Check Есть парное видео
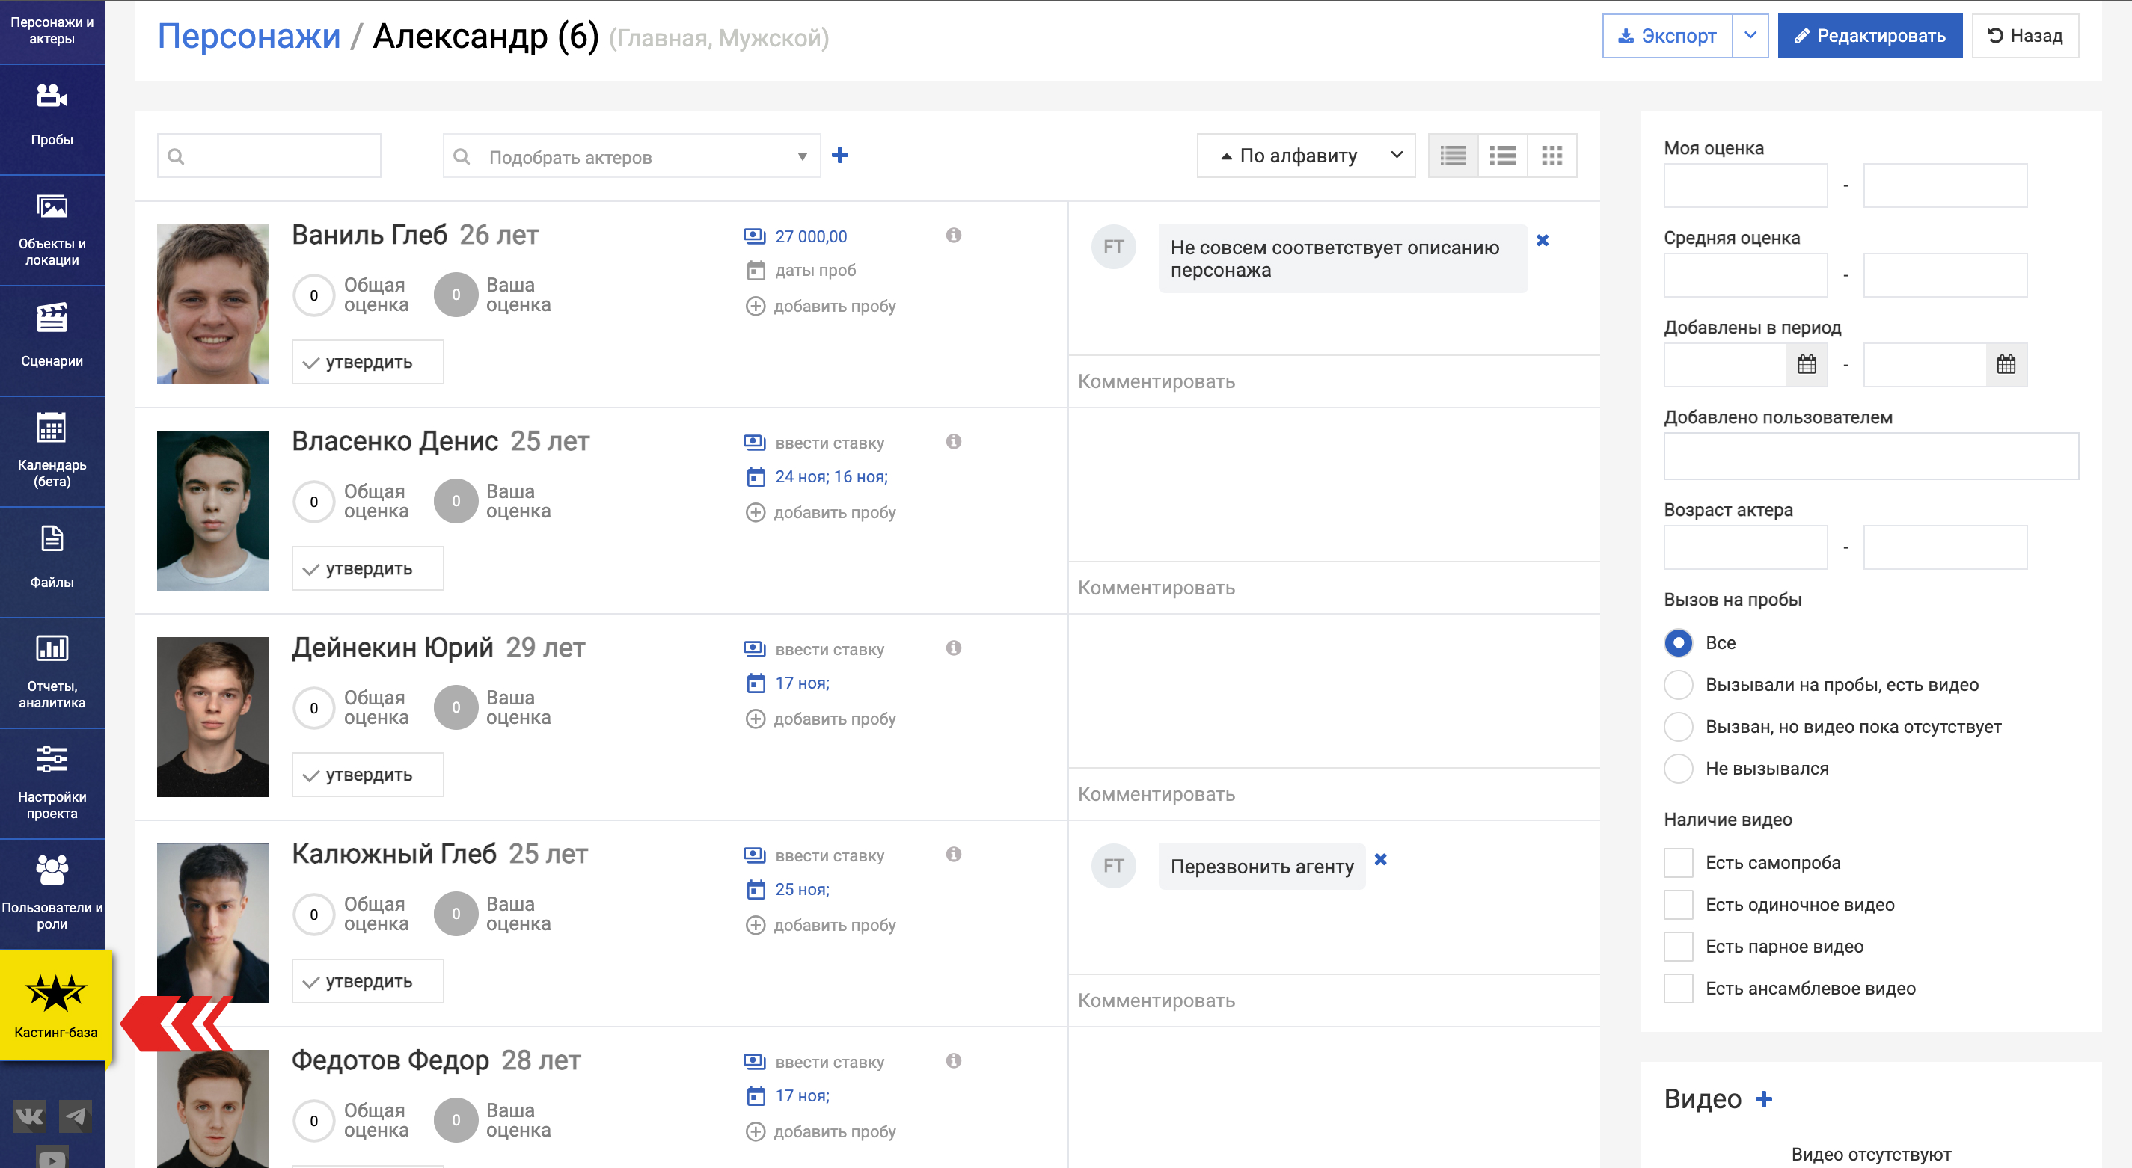 click(1679, 947)
